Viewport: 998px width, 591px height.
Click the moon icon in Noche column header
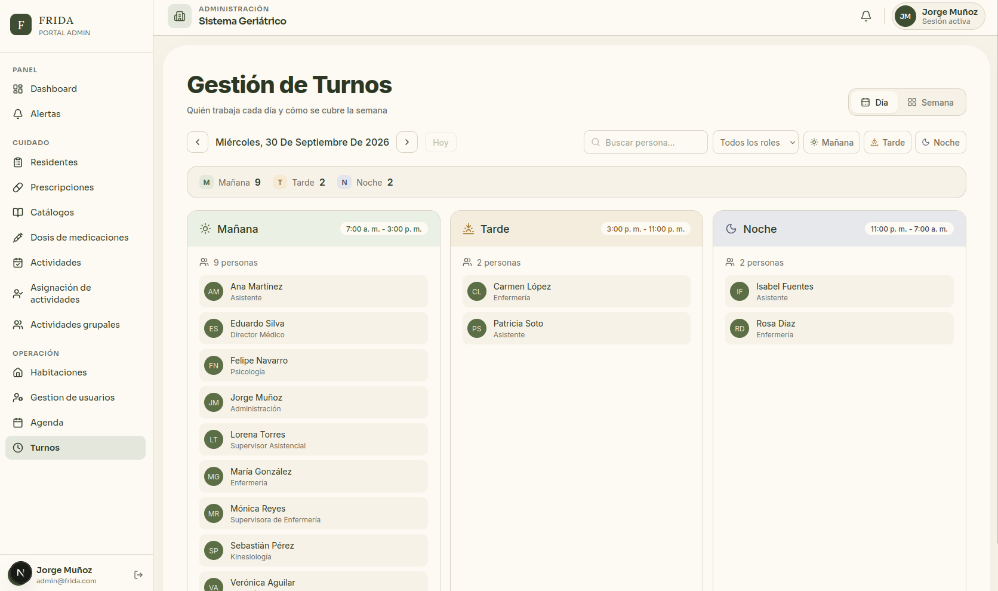click(731, 229)
